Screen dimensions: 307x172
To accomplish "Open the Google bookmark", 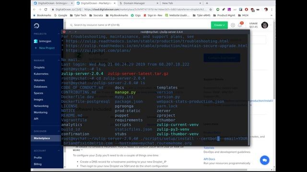I will point(60,15).
